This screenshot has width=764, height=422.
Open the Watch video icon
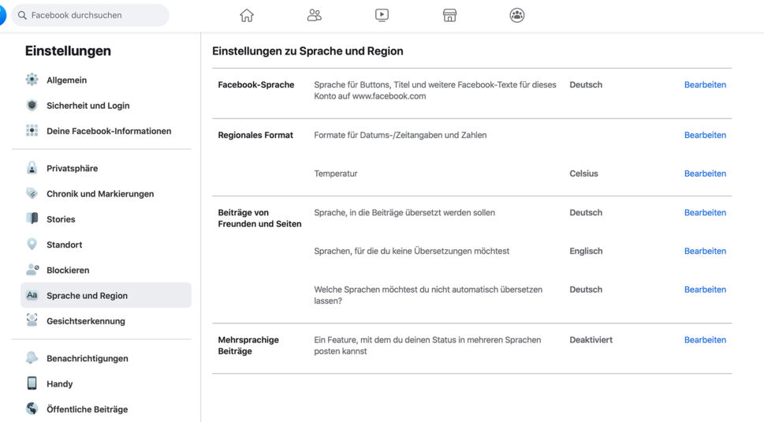pos(382,16)
